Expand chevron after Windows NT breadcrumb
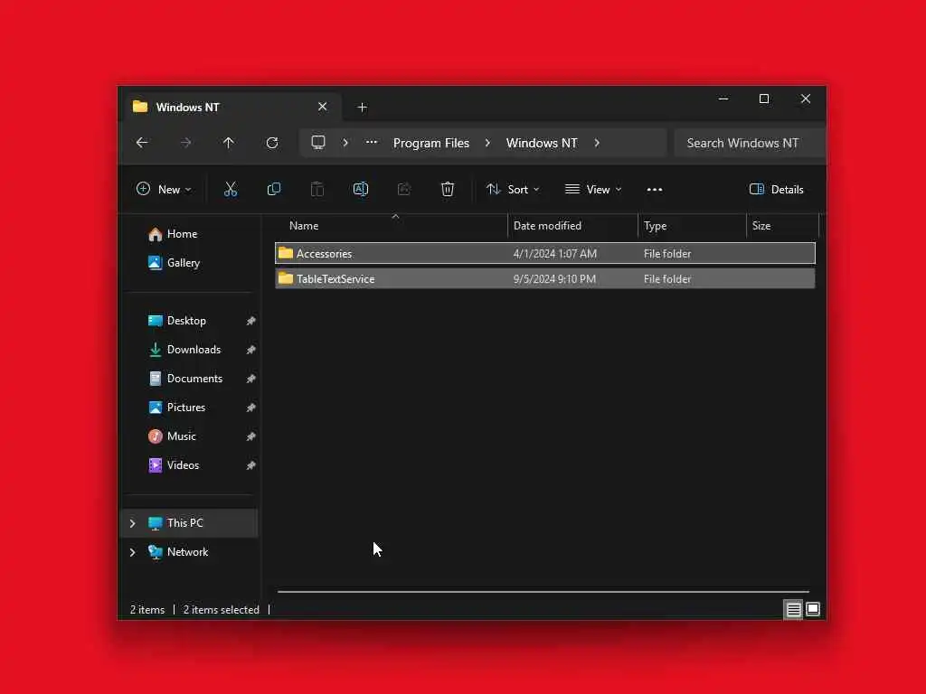Viewport: 926px width, 694px height. 597,143
